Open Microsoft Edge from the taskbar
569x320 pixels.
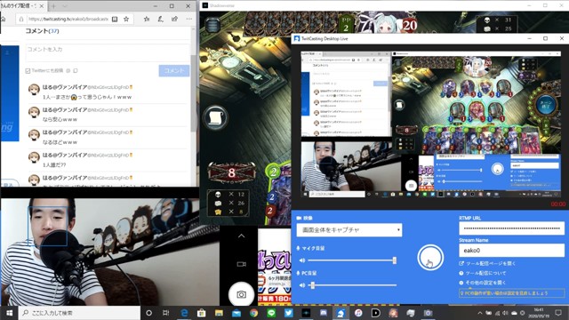[x=184, y=313]
